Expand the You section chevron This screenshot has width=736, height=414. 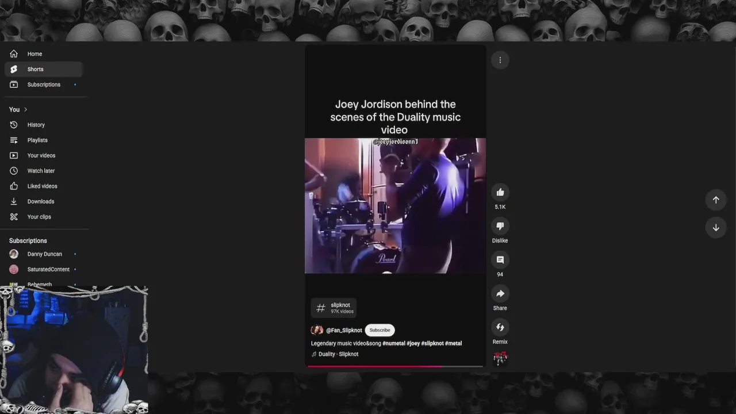25,109
